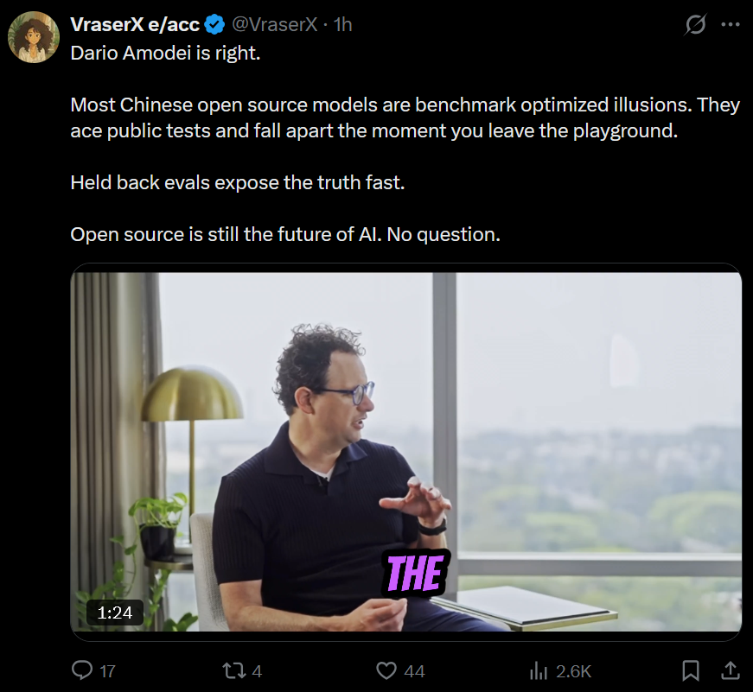753x692 pixels.
Task: Play the Dario Amodei interview video
Action: click(x=406, y=452)
